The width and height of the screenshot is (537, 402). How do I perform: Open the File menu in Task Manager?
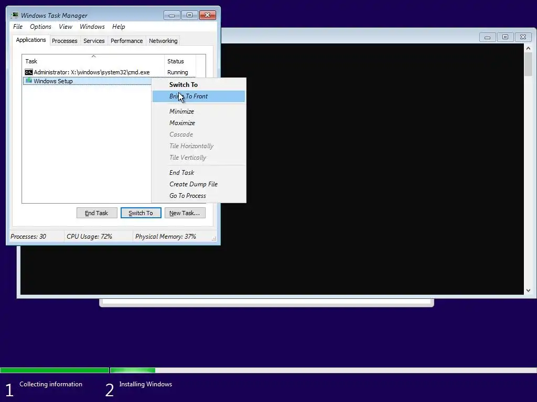coord(18,27)
